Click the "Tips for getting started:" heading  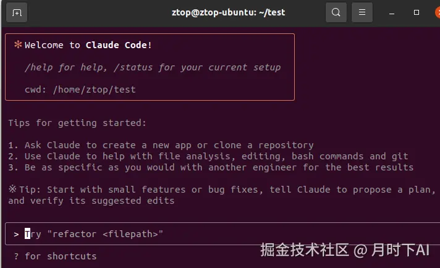(x=77, y=123)
